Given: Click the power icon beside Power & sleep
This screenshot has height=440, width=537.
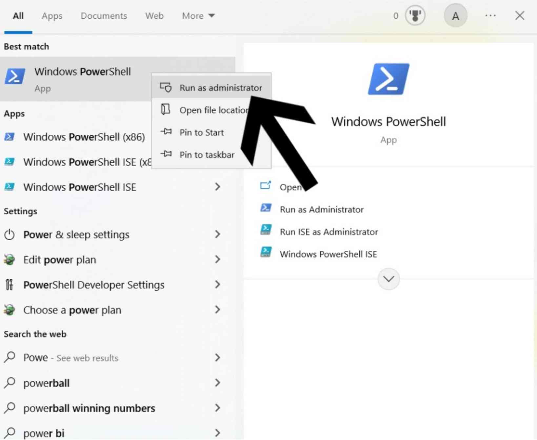Looking at the screenshot, I should [x=10, y=234].
